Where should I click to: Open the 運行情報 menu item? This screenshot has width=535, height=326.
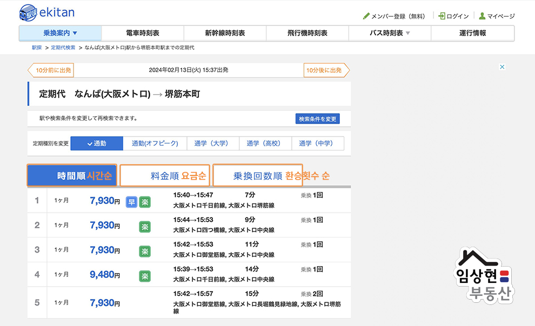coord(472,33)
